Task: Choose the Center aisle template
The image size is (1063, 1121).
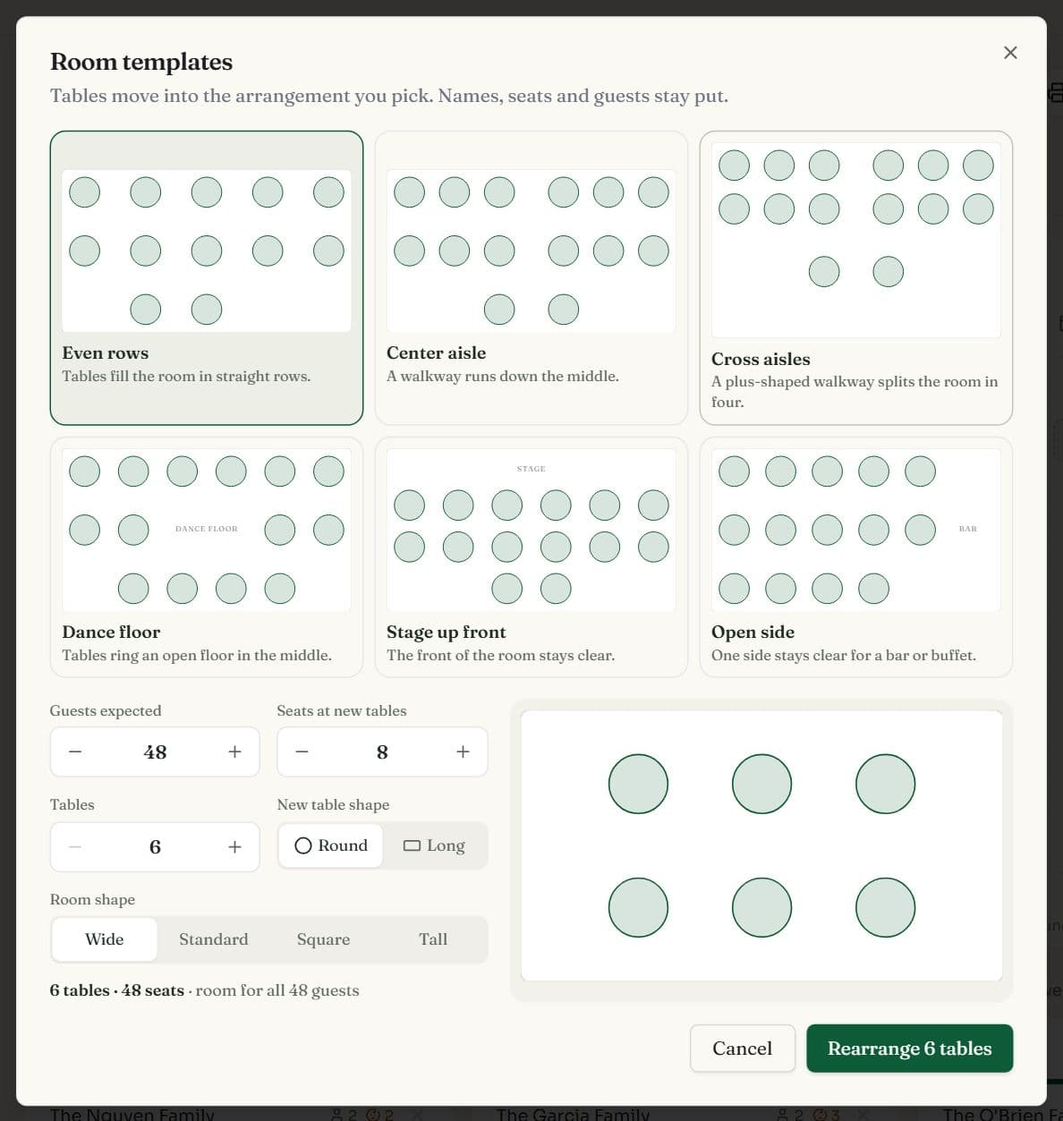Action: pos(531,278)
